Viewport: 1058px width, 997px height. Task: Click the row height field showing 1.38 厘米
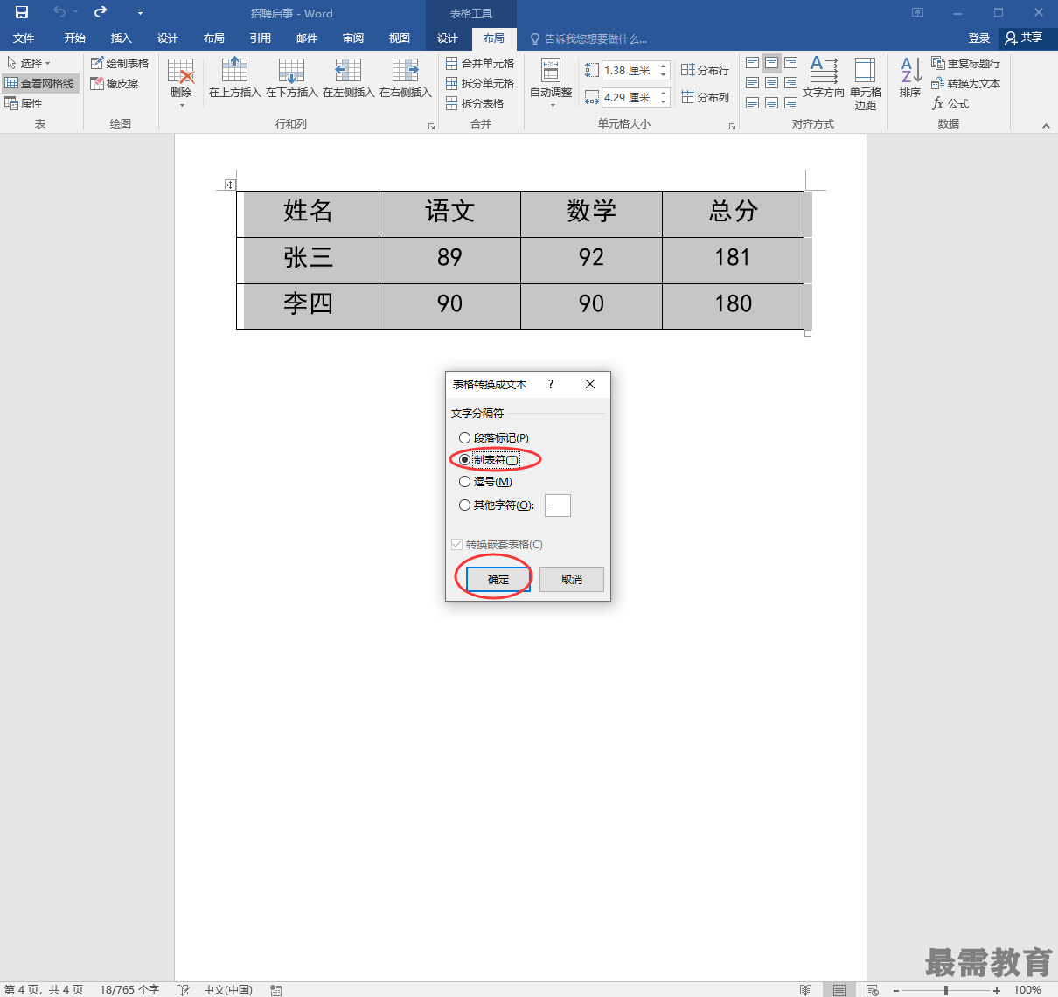pos(629,70)
